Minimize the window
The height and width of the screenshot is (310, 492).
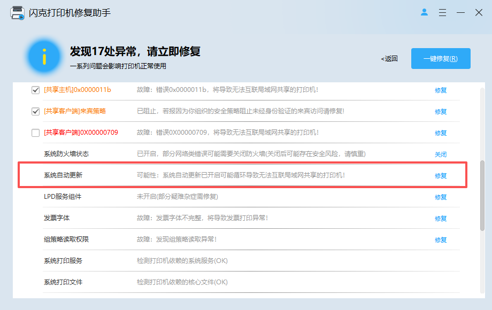tap(460, 12)
